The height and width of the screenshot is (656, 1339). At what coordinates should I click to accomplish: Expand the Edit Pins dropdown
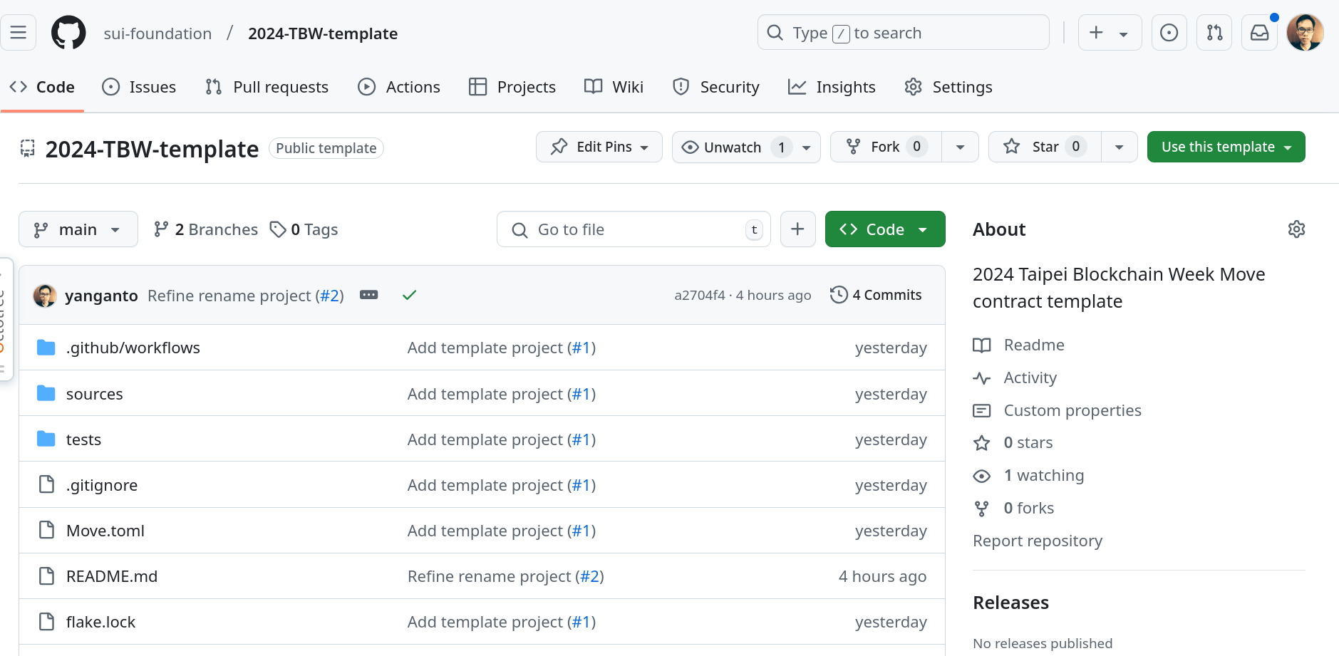pos(599,147)
